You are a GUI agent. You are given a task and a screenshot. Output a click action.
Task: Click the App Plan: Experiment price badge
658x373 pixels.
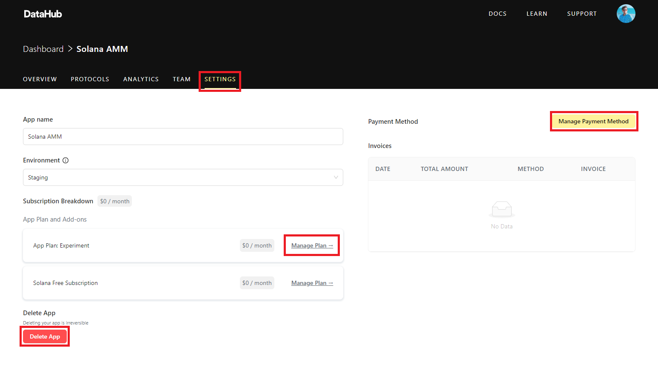click(257, 245)
